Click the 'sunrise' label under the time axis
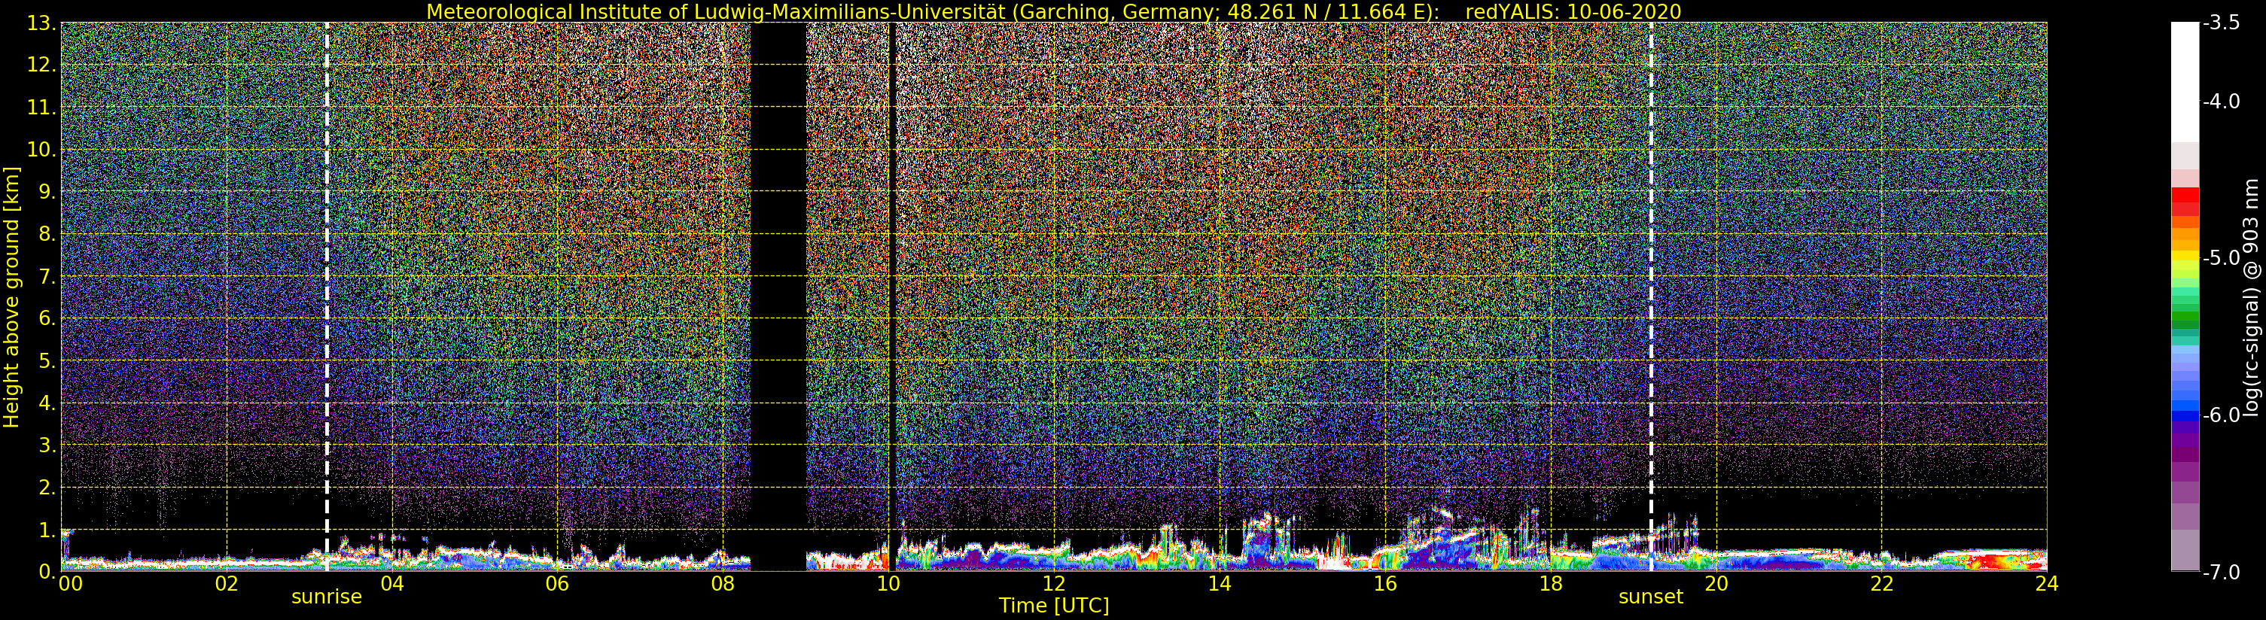Image resolution: width=2266 pixels, height=620 pixels. (x=327, y=596)
